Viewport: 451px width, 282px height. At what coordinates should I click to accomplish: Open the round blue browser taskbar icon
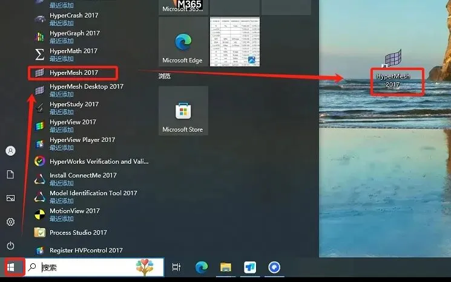[x=274, y=268]
